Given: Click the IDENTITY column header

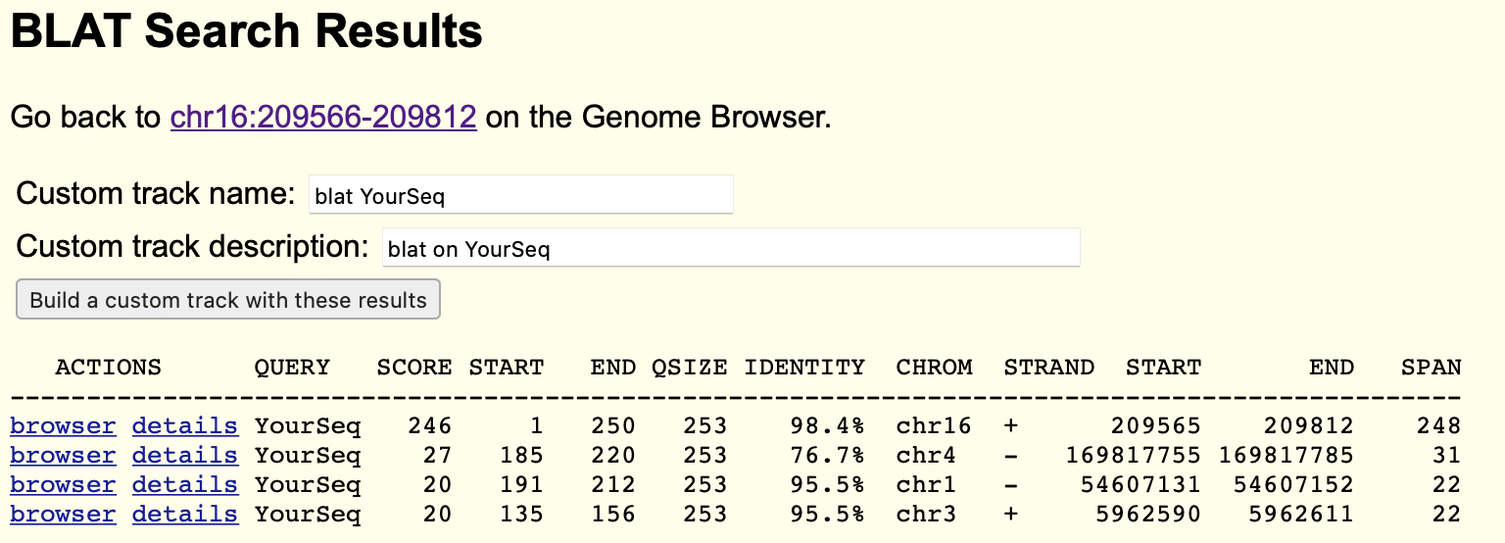Looking at the screenshot, I should tap(804, 368).
